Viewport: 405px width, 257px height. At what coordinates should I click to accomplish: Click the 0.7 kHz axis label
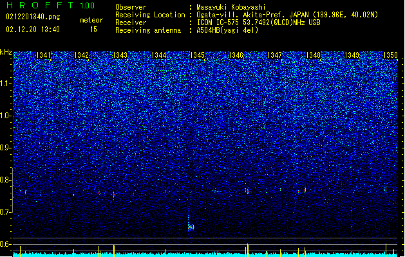point(6,212)
